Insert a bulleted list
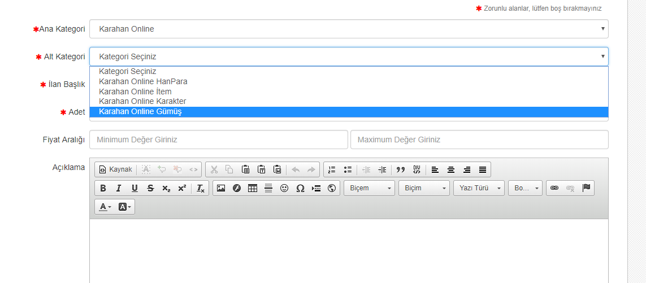Screen dimensions: 646x283 point(348,169)
